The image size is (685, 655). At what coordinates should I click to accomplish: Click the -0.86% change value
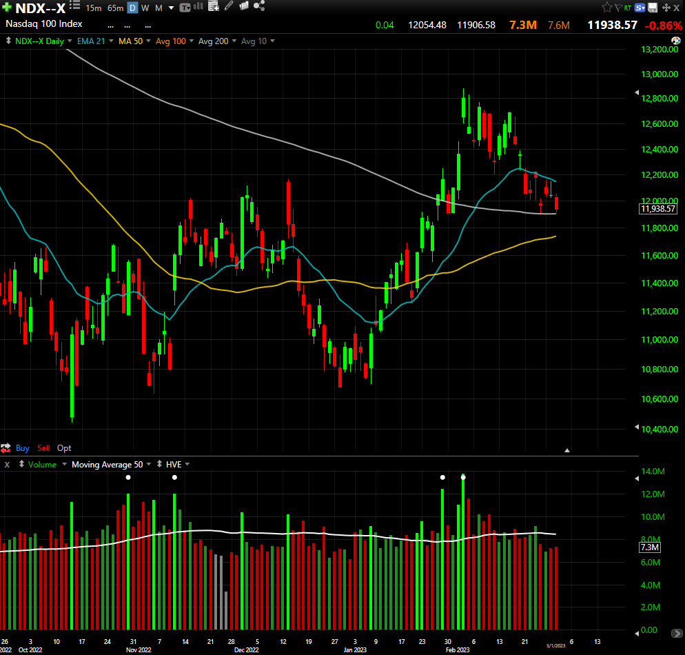pos(663,26)
